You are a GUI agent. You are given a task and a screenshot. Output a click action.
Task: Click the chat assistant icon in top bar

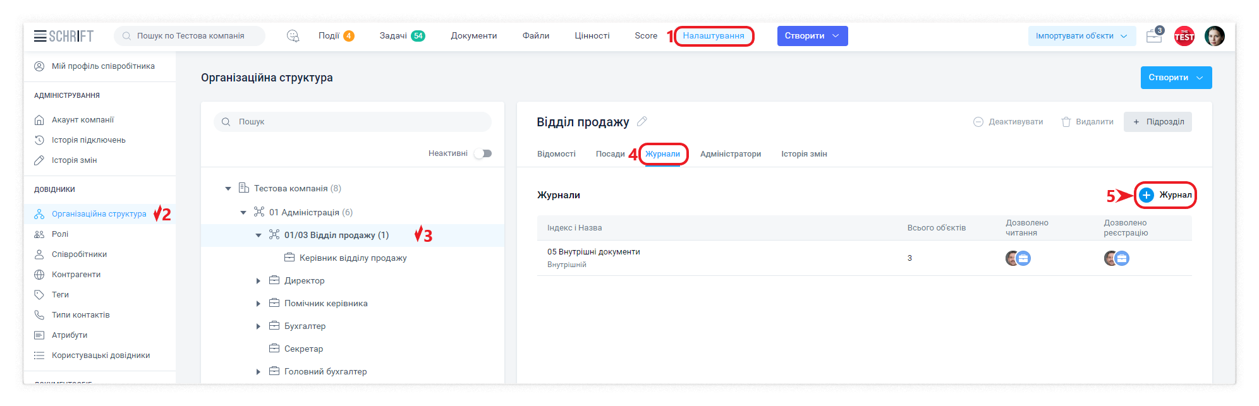coord(293,36)
